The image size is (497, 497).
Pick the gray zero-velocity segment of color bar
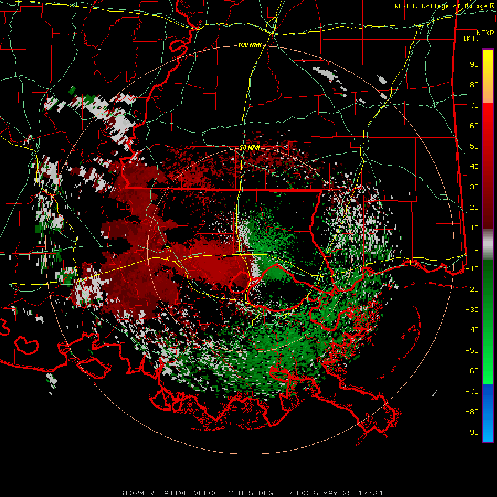488,245
